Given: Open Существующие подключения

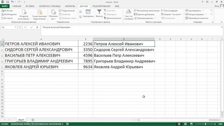Looking at the screenshot, I should [40, 15].
